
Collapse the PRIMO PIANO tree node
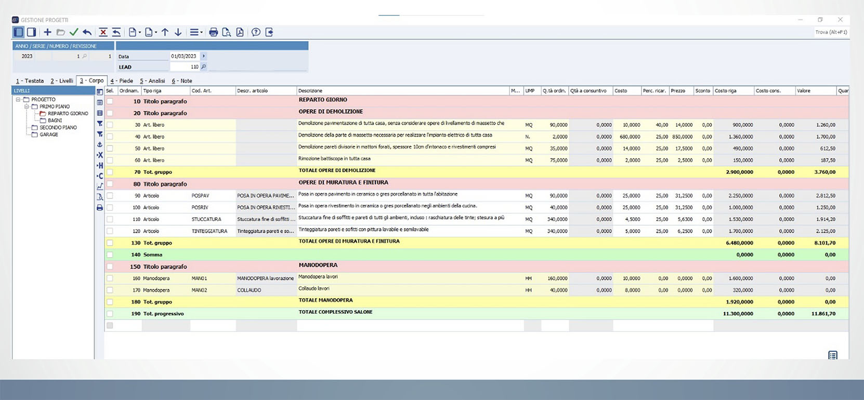pyautogui.click(x=27, y=106)
